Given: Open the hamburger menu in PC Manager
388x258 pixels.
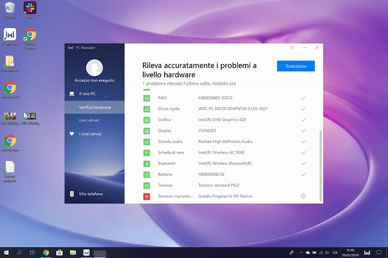Looking at the screenshot, I should point(292,48).
